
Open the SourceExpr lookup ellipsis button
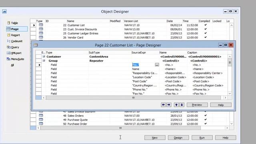pos(157,65)
